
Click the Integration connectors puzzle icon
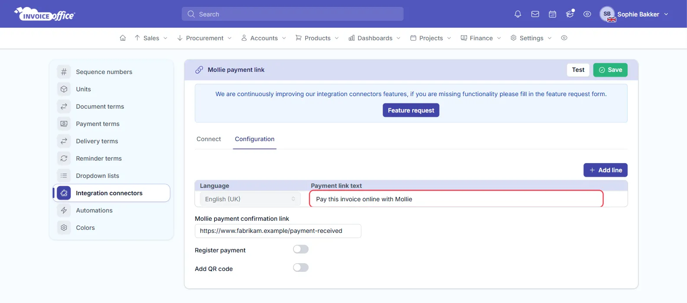64,193
